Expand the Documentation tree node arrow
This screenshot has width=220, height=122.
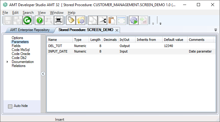tap(7, 62)
